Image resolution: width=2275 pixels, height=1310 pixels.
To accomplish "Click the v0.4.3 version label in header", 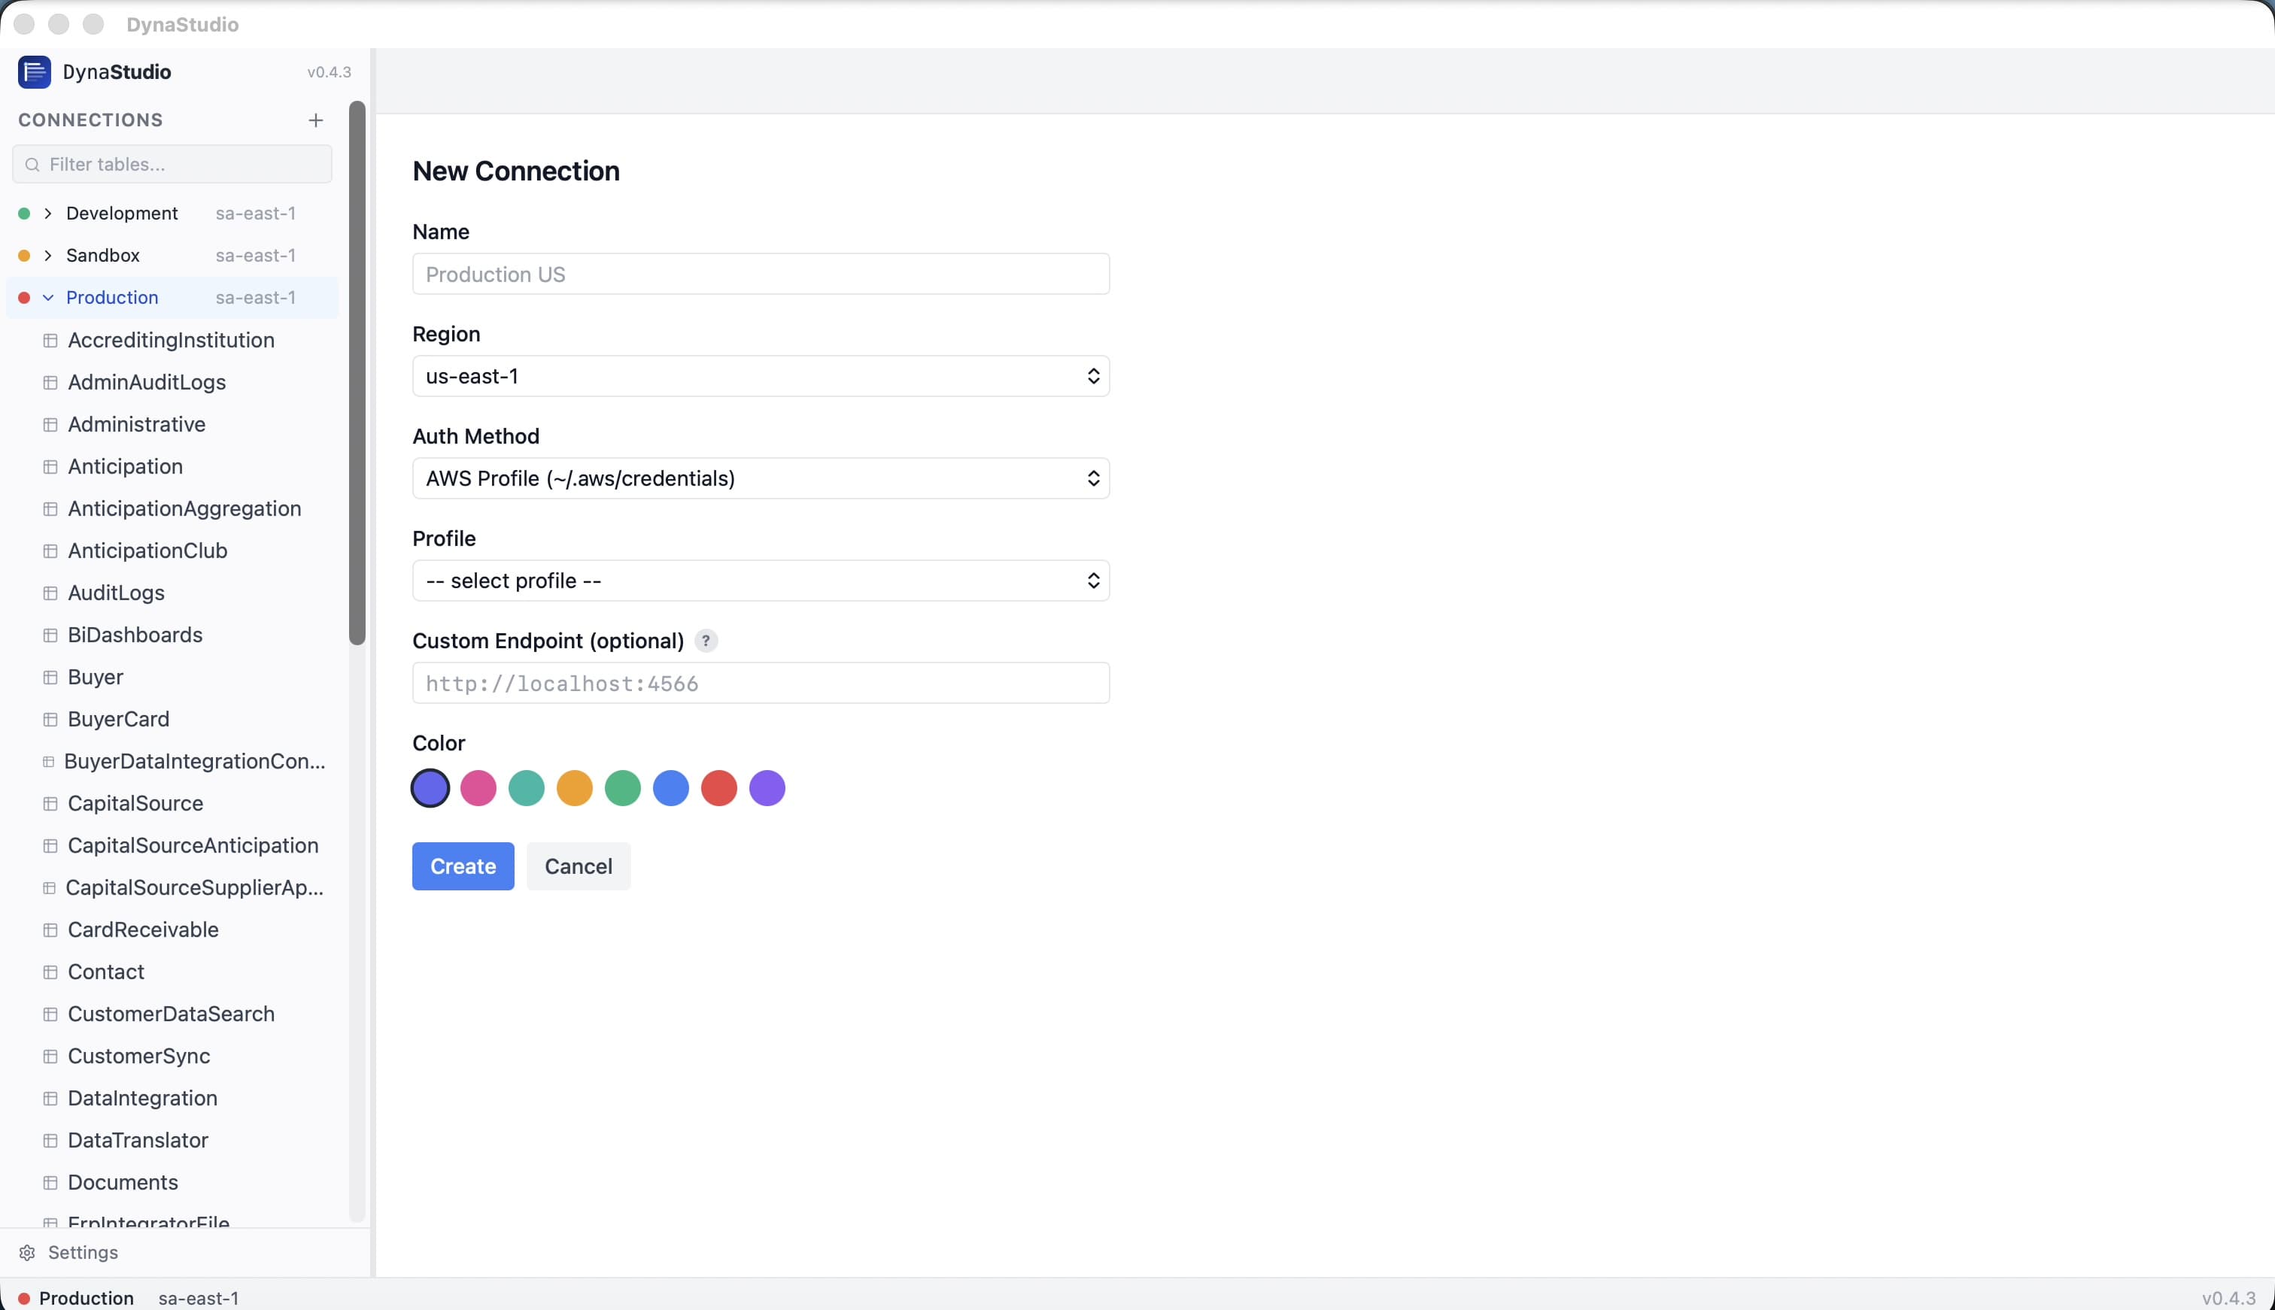I will point(329,72).
